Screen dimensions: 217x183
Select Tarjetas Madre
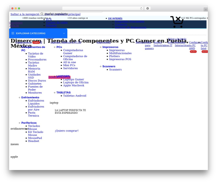33,64
